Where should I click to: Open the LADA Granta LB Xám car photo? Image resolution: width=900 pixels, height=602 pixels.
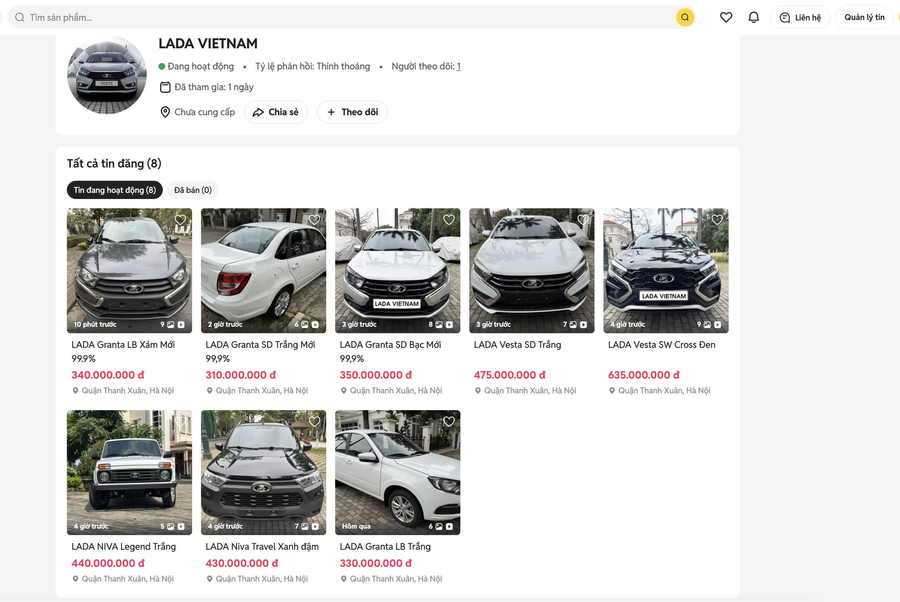[129, 271]
